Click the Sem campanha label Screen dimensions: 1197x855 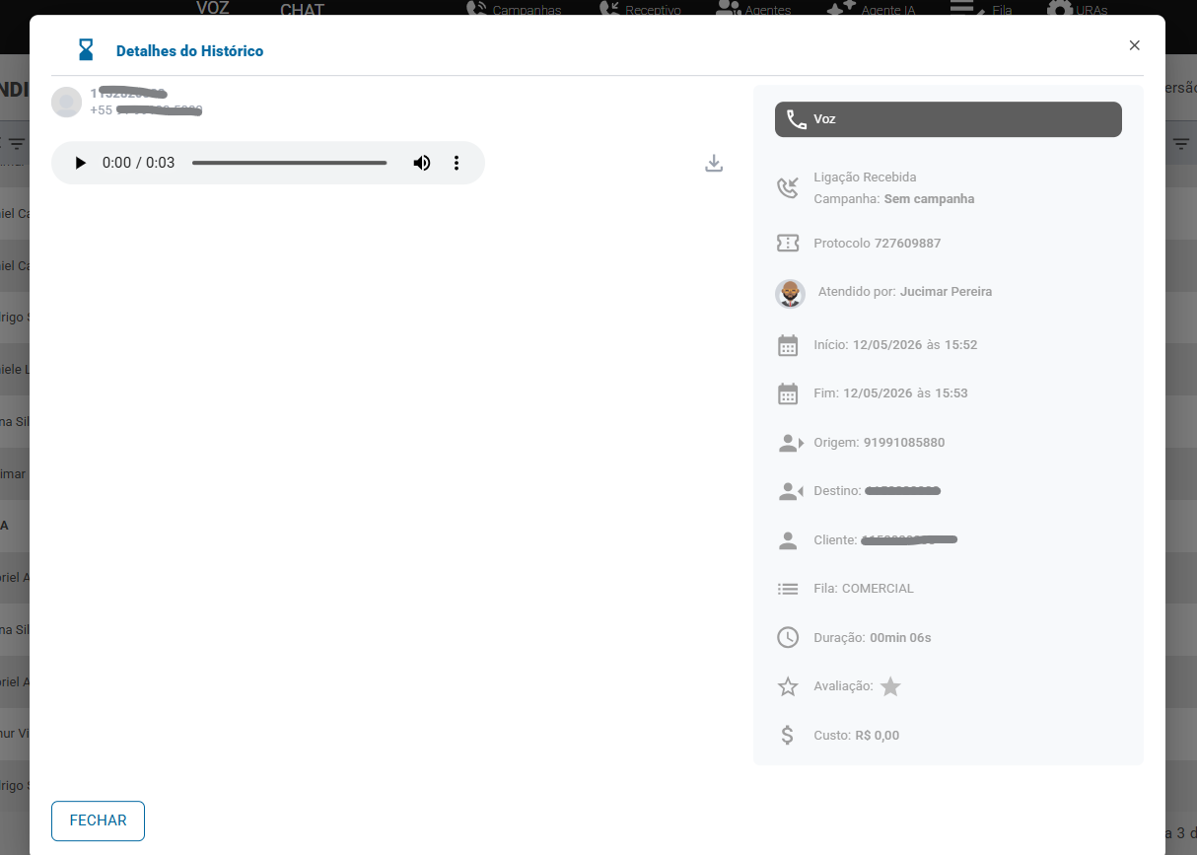click(929, 199)
